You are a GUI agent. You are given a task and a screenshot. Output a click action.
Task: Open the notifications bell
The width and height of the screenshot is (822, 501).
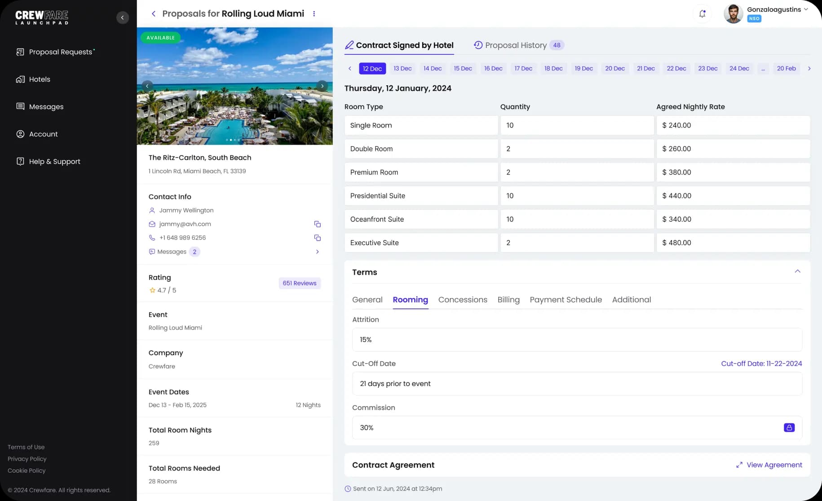(x=703, y=14)
